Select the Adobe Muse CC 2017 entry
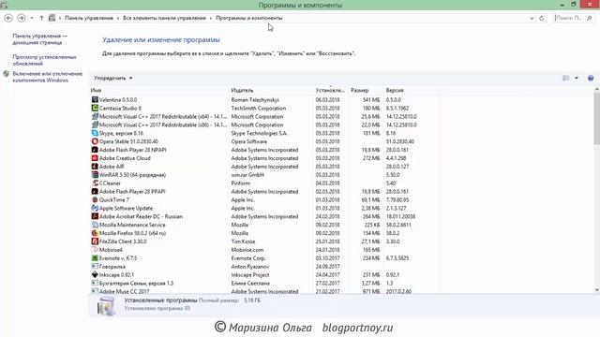The image size is (600, 337). pos(264,291)
